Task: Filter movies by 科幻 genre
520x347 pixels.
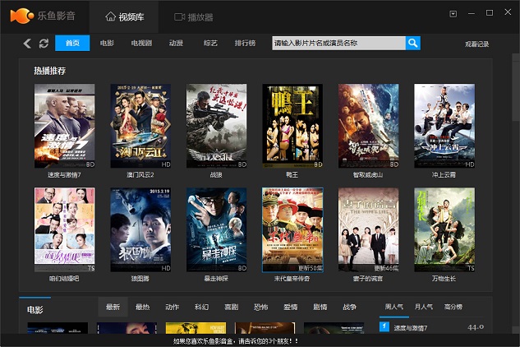Action: point(201,307)
